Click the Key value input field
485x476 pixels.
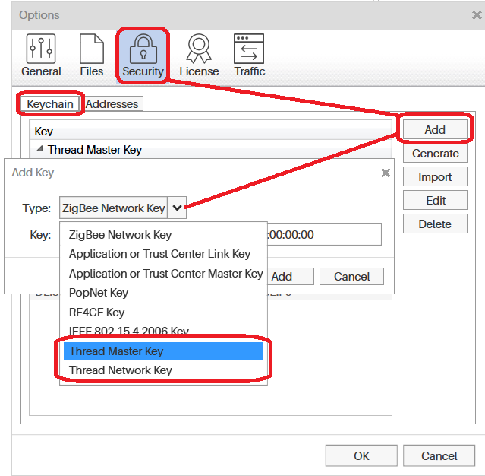point(324,234)
